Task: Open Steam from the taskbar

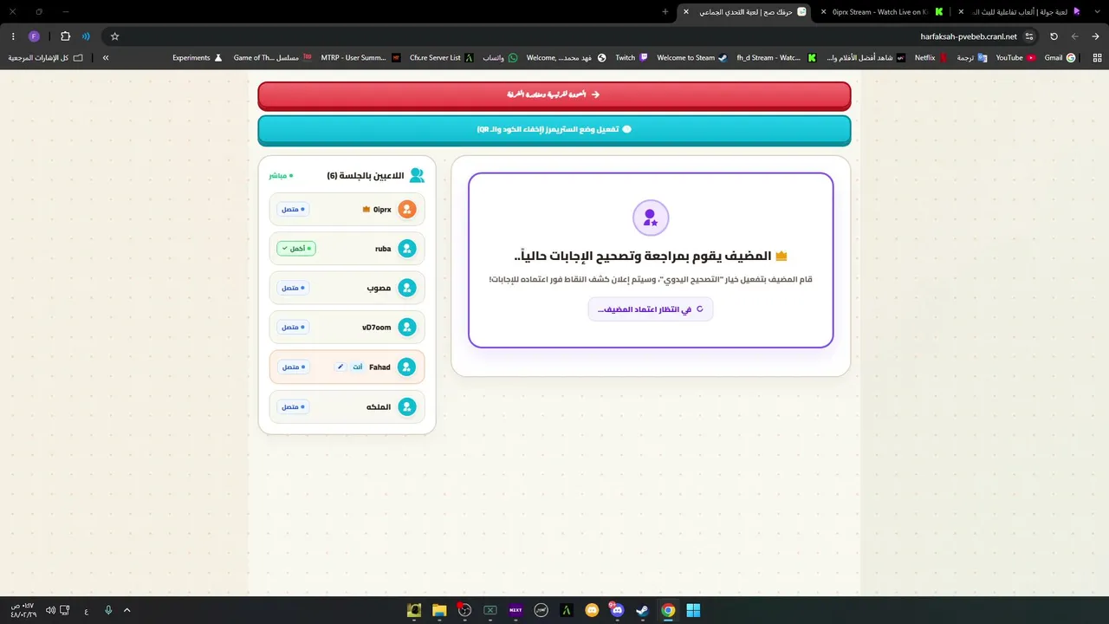Action: [642, 610]
